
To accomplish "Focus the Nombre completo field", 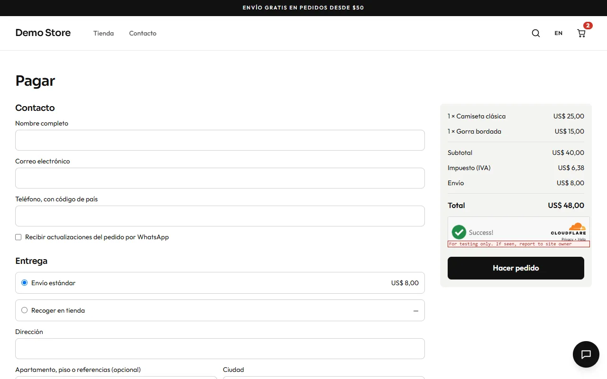I will pos(220,140).
